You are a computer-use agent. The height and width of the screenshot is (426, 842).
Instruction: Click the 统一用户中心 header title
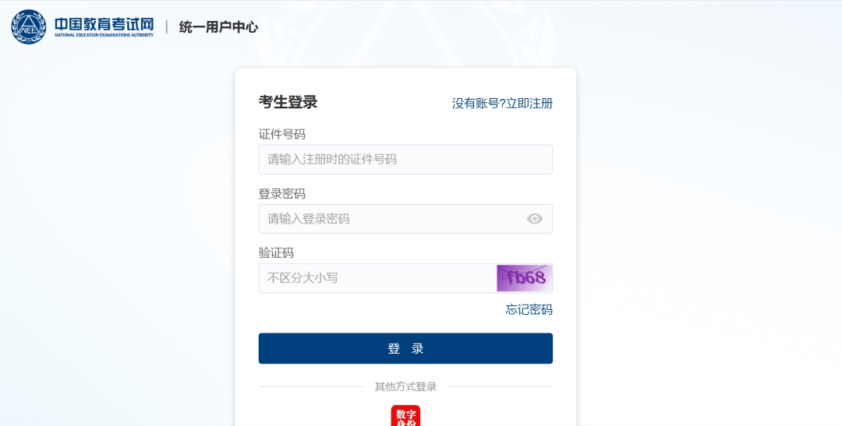coord(218,27)
